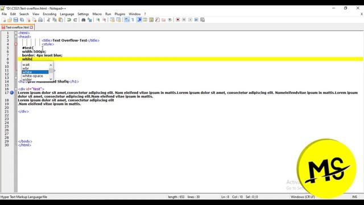Select the Text-overflow.html tab
The height and width of the screenshot is (205, 364).
[x=17, y=27]
